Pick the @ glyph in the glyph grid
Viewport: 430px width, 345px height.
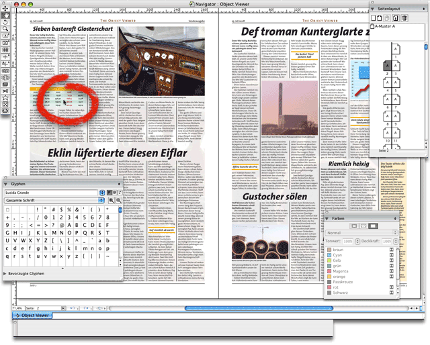click(x=61, y=226)
